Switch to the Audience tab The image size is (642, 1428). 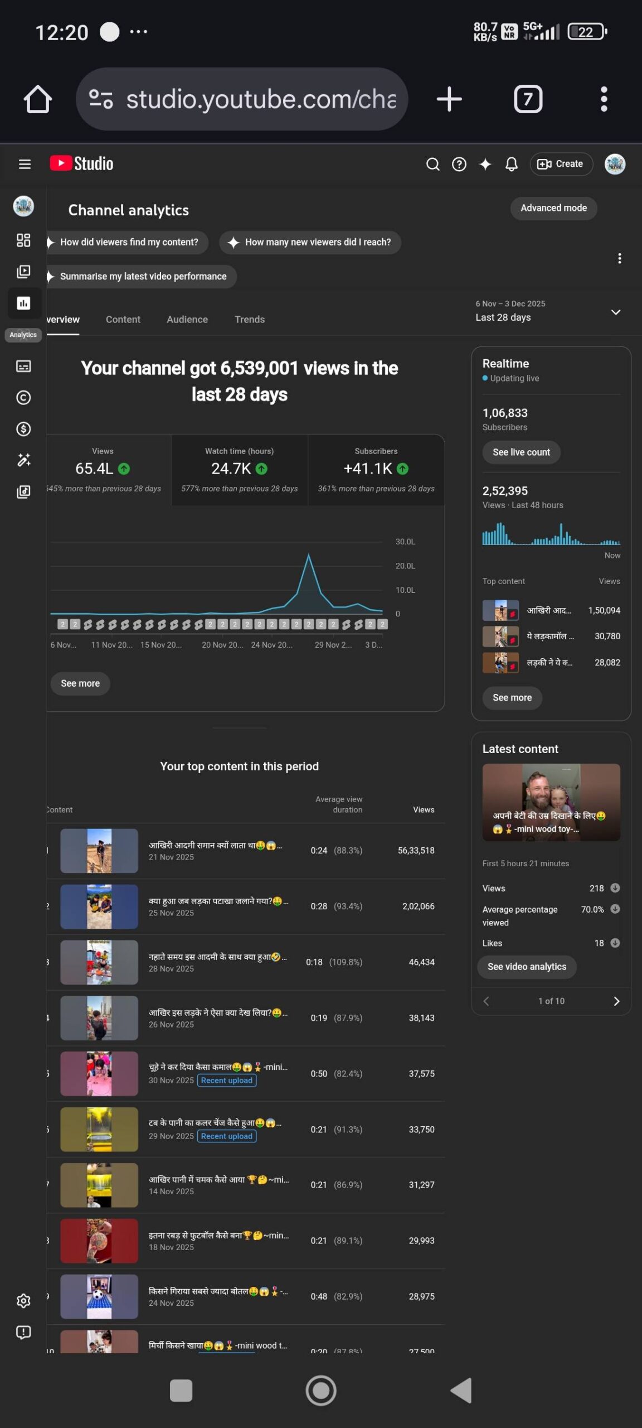coord(187,320)
